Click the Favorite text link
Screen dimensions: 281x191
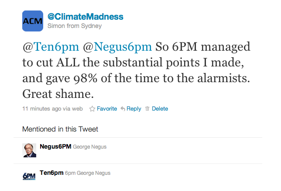(x=107, y=109)
